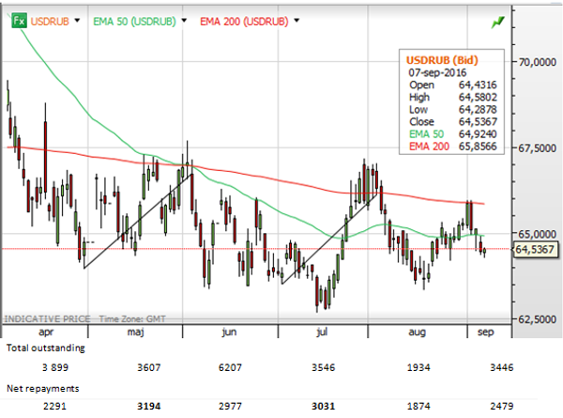The width and height of the screenshot is (563, 418).
Task: Click the USDRUB (Bid) info box title
Action: pyautogui.click(x=442, y=60)
